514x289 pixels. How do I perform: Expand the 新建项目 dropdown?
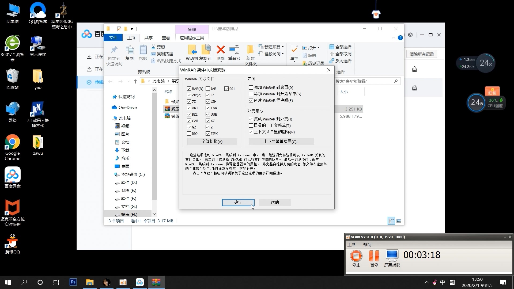(x=282, y=47)
